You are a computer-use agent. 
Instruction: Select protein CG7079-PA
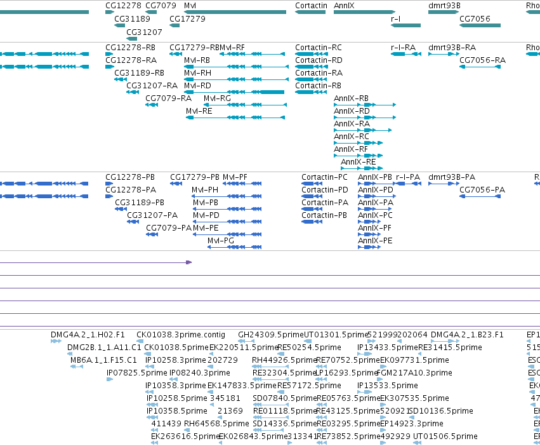tap(152, 234)
